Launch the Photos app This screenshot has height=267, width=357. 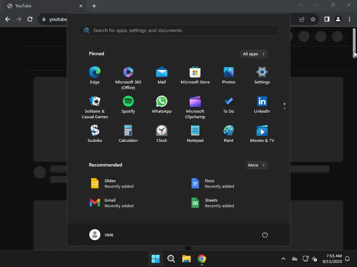point(229,75)
